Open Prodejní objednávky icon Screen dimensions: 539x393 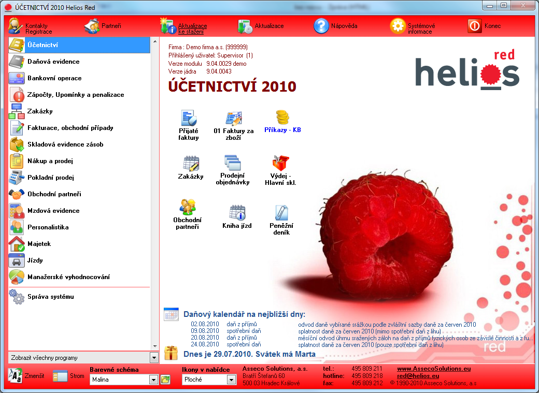(233, 163)
